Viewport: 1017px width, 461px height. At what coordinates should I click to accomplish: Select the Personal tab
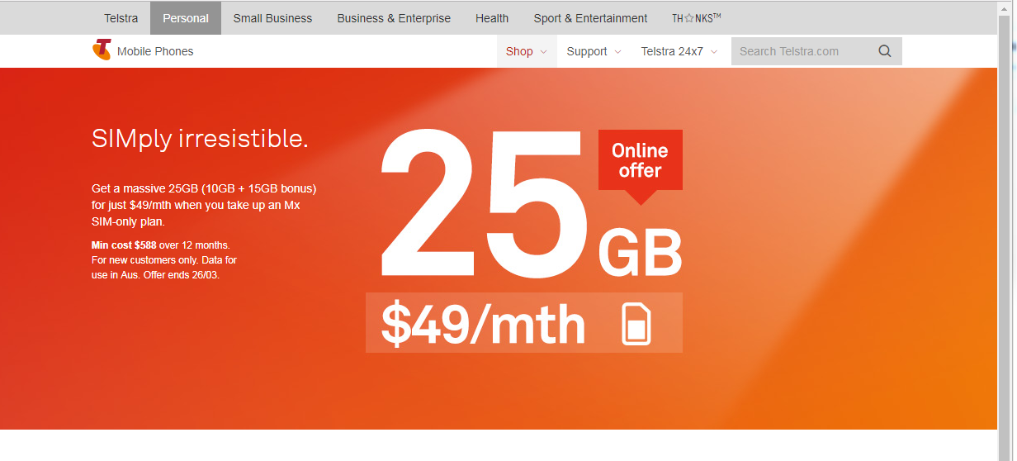point(186,18)
